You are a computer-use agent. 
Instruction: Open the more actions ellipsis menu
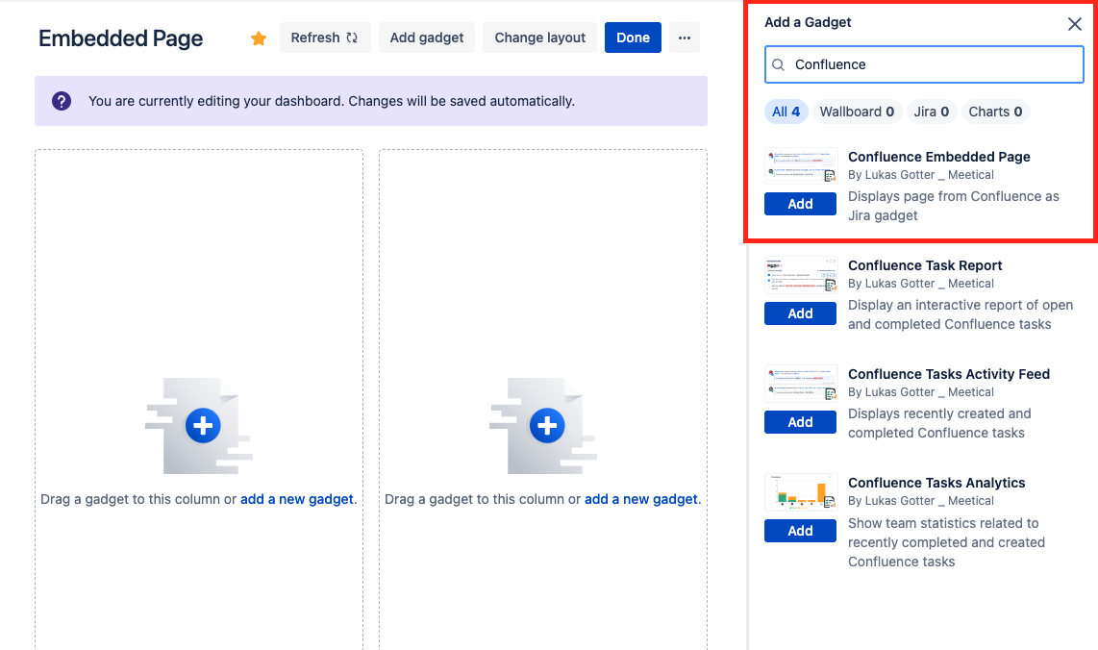coord(685,37)
